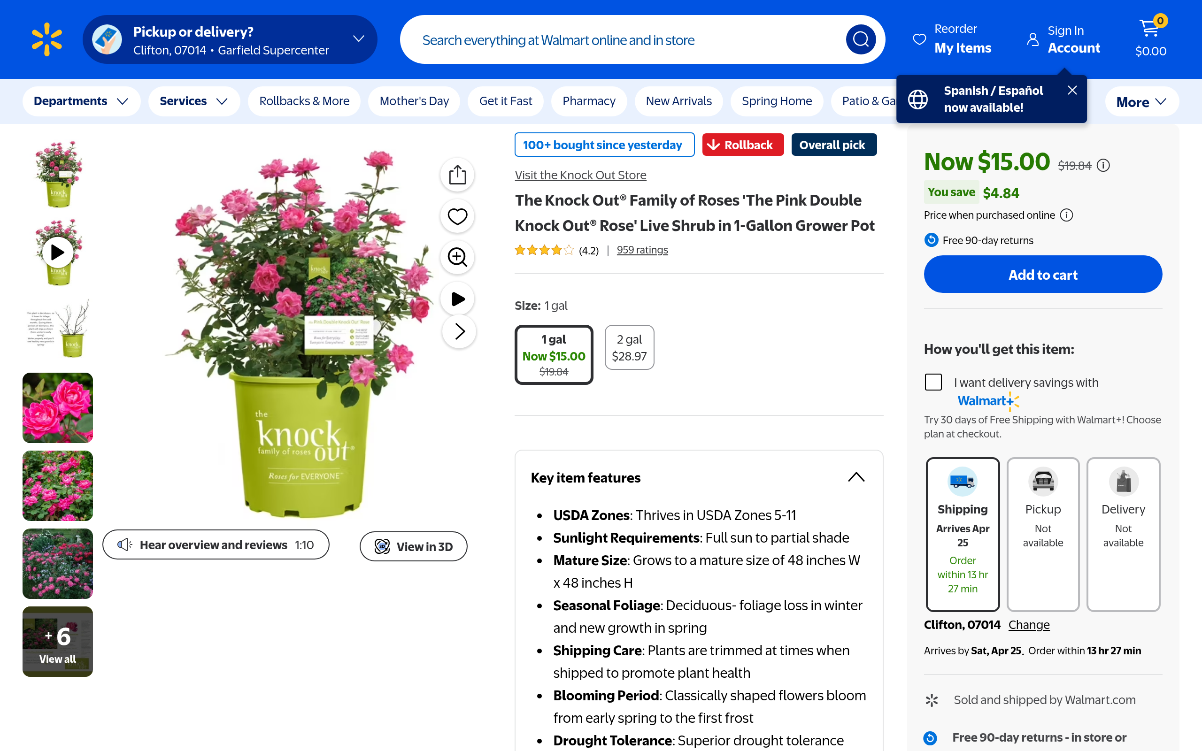Play the product video using play icon

pos(457,299)
